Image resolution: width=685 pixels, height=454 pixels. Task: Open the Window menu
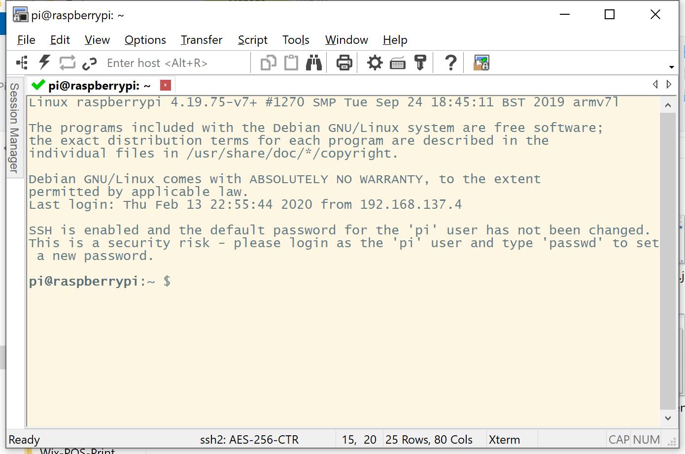pyautogui.click(x=346, y=40)
